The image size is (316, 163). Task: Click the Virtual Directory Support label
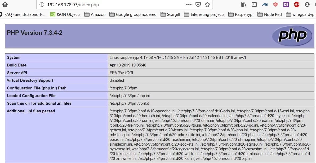coord(30,80)
